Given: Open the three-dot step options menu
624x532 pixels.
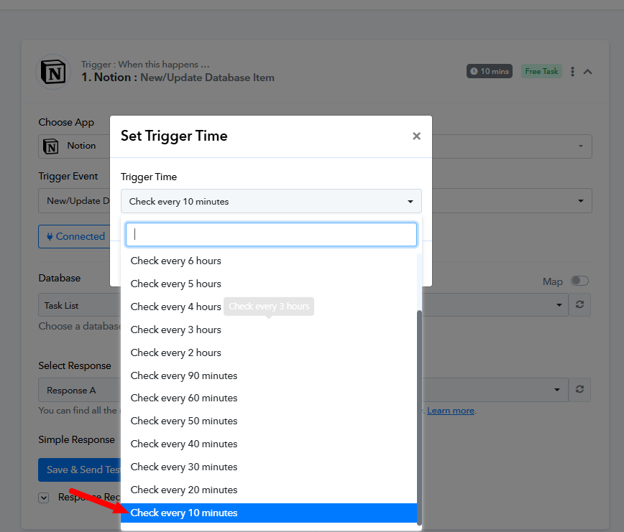Looking at the screenshot, I should (x=572, y=72).
